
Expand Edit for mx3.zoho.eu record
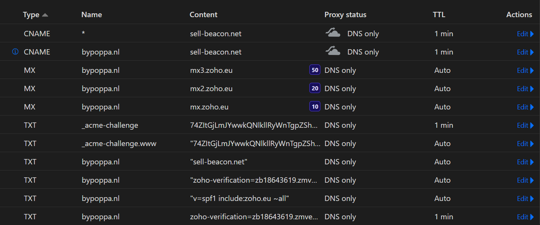tap(525, 71)
